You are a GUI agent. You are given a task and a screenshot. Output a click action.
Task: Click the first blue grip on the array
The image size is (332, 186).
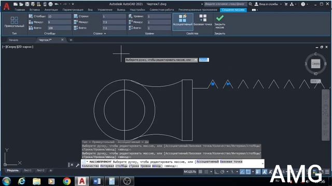tap(213, 84)
